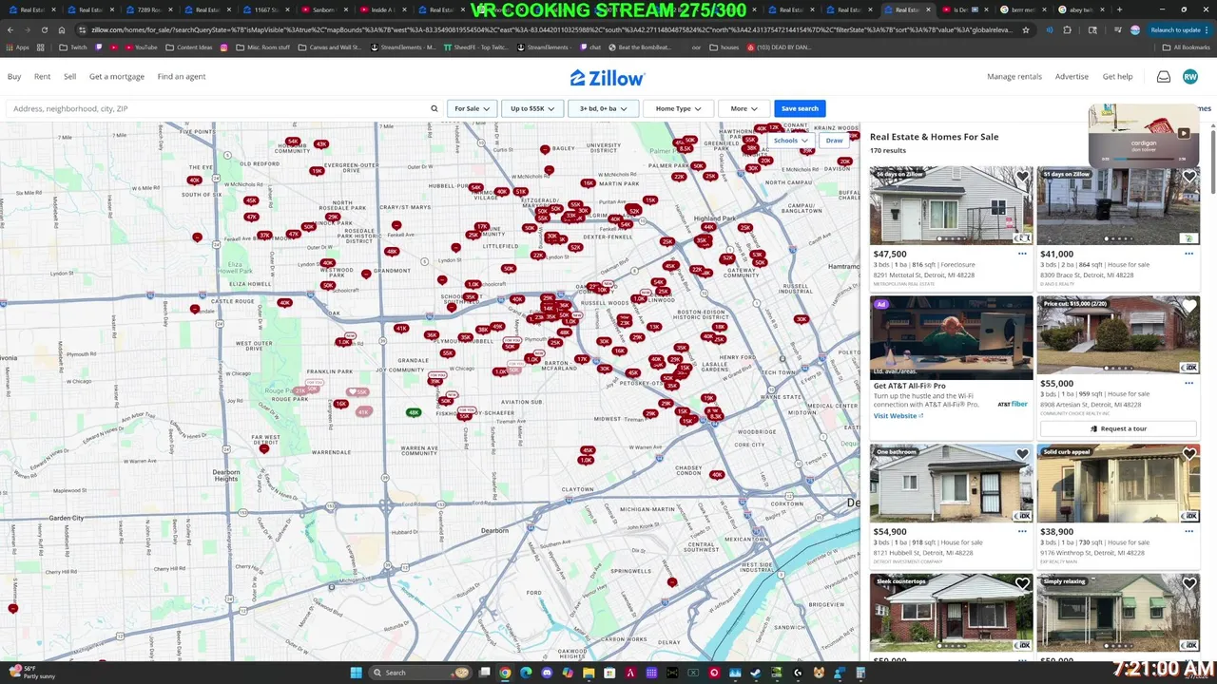Open a new browser tab
Screen dimensions: 1217x684
click(1119, 9)
